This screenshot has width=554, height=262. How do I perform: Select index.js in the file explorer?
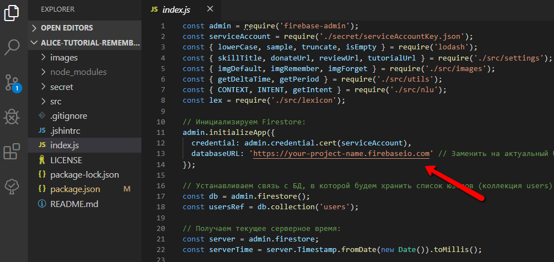point(84,145)
